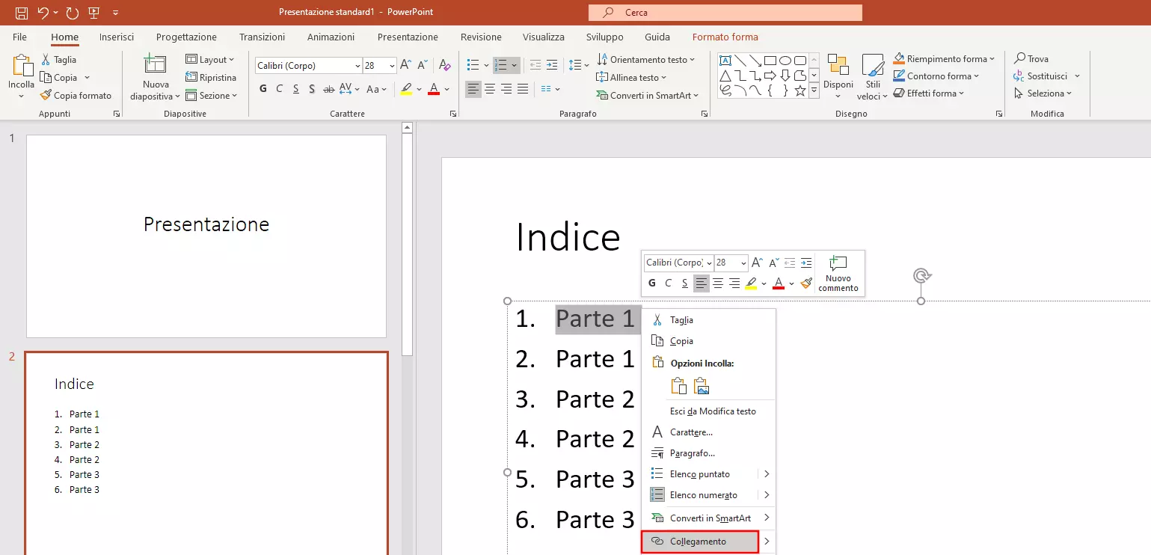Toggle center alignment in the ribbon
Screen dimensions: 1151x555
(x=490, y=89)
